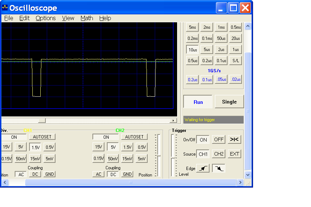The width and height of the screenshot is (311, 207).
Task: Click vertical scrollbar down arrow
Action: tap(248, 175)
